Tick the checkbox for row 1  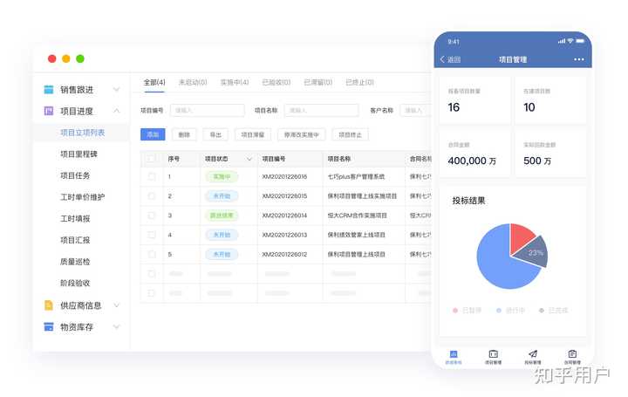(x=152, y=176)
